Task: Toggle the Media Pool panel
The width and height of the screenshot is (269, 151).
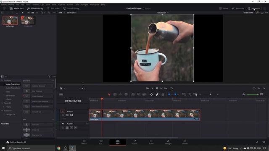Action: point(16,8)
